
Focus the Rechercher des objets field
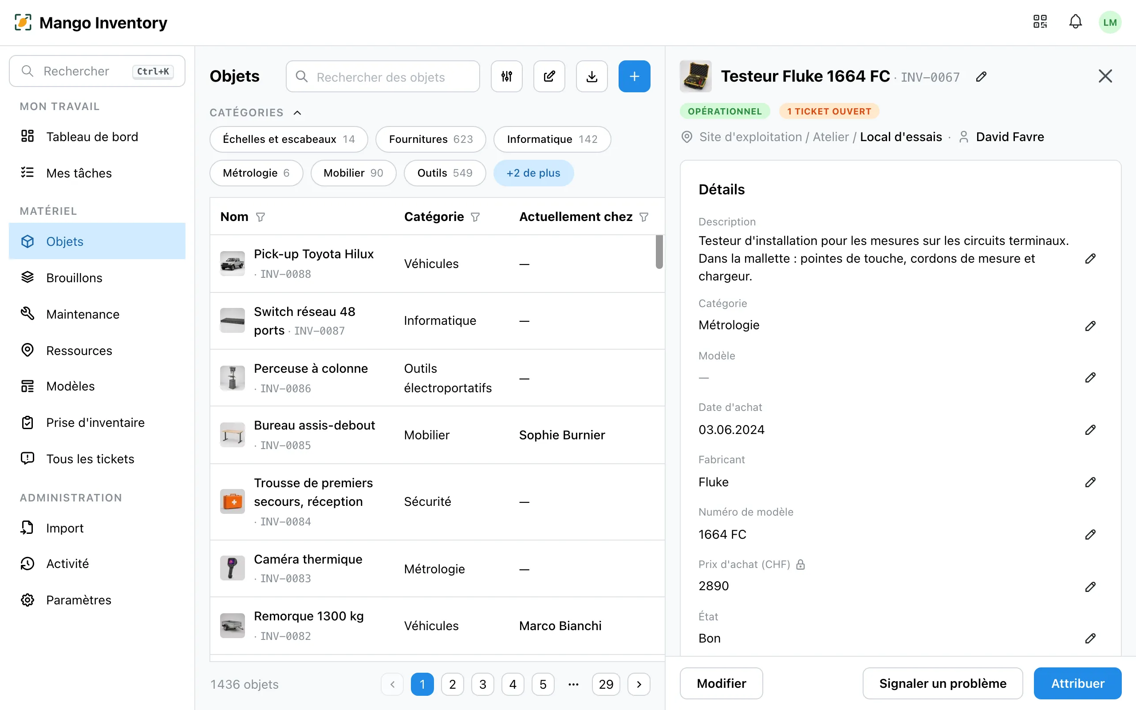(x=383, y=76)
